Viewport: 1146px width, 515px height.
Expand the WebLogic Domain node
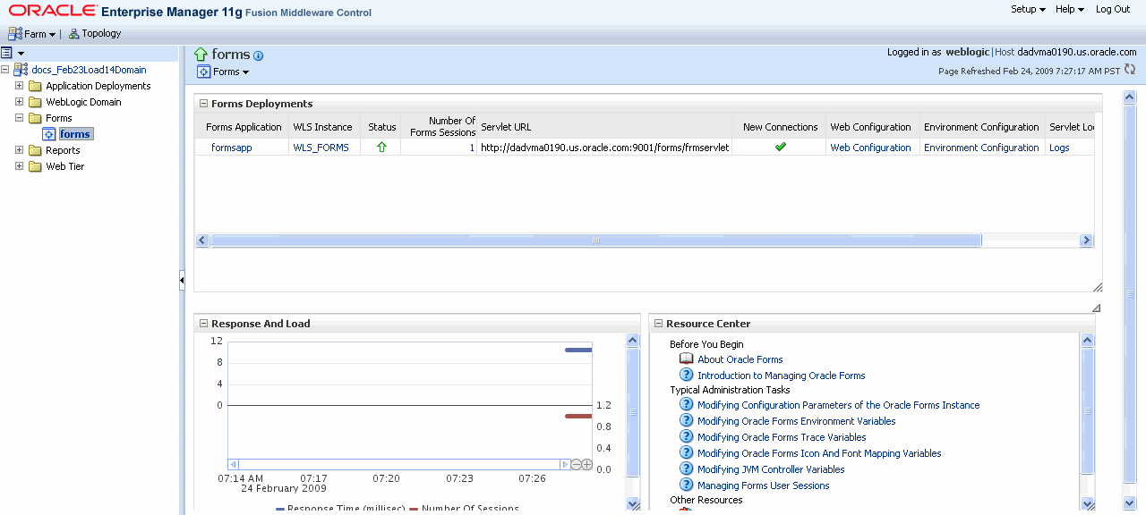[x=20, y=103]
